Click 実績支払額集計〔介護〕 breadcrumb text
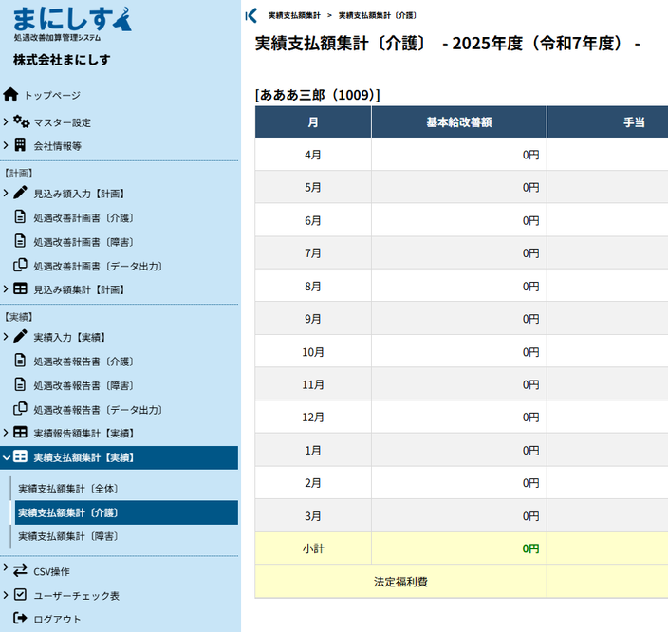The width and height of the screenshot is (668, 632). 378,15
